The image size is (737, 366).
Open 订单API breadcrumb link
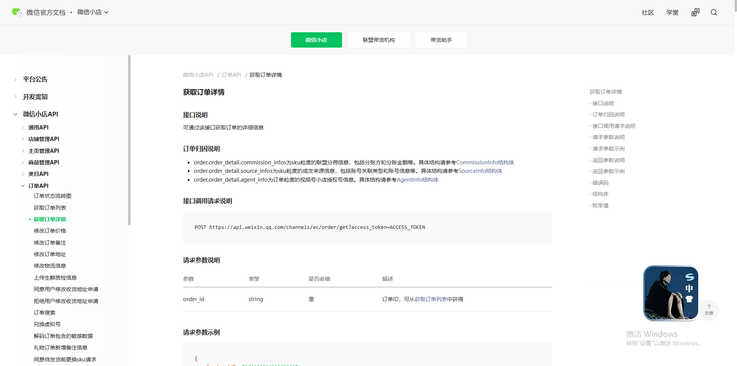click(231, 75)
